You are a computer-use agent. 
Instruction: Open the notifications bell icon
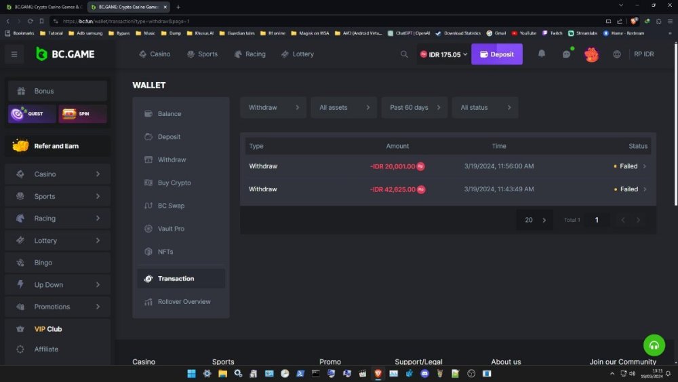541,54
